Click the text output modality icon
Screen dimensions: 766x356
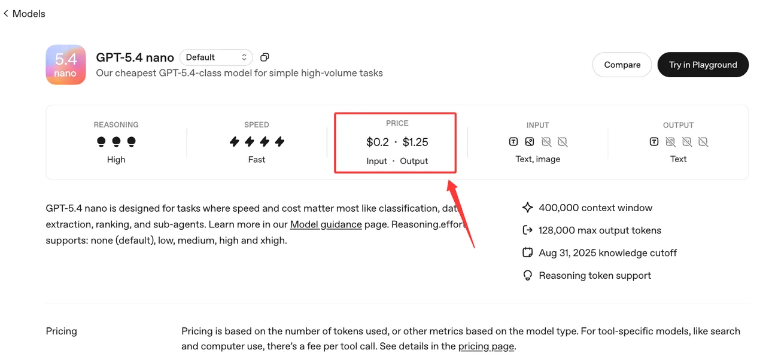click(654, 142)
